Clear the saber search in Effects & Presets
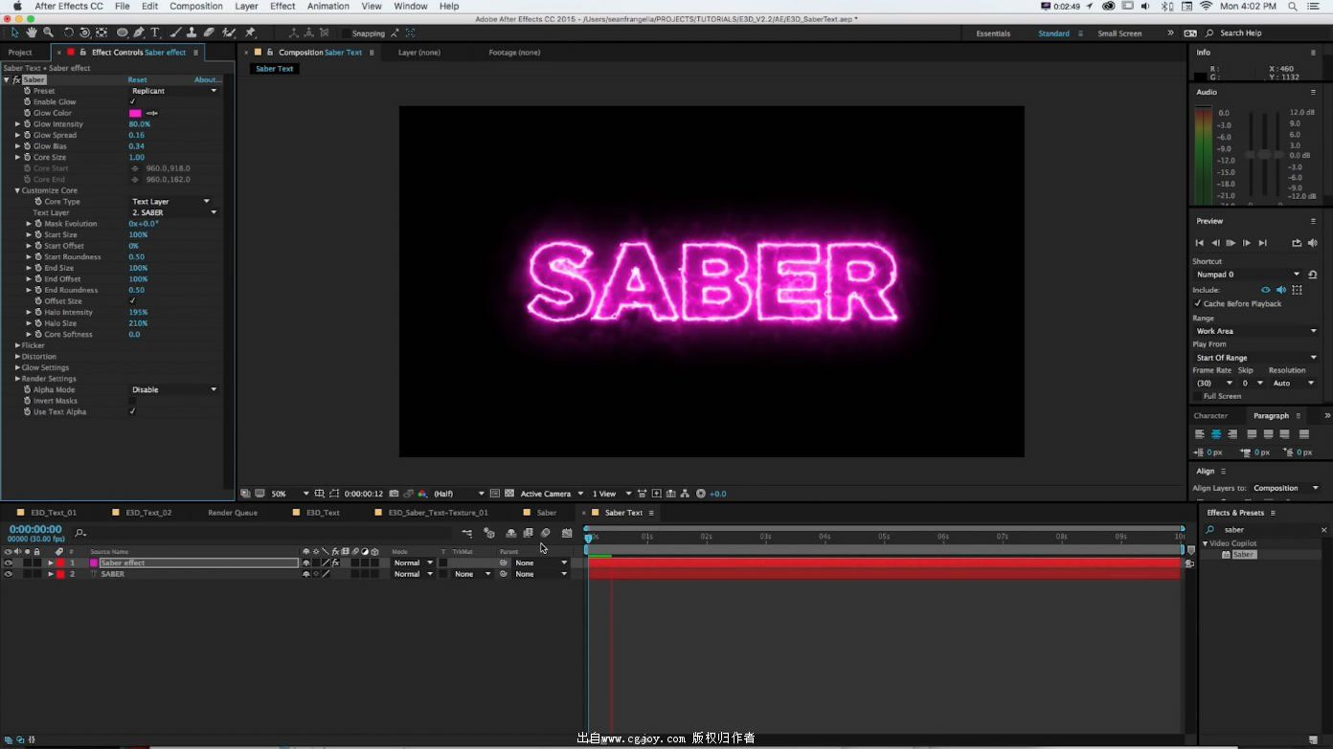This screenshot has width=1333, height=749. click(x=1323, y=530)
